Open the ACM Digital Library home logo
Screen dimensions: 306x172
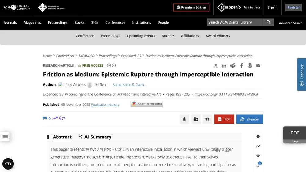tap(17, 7)
